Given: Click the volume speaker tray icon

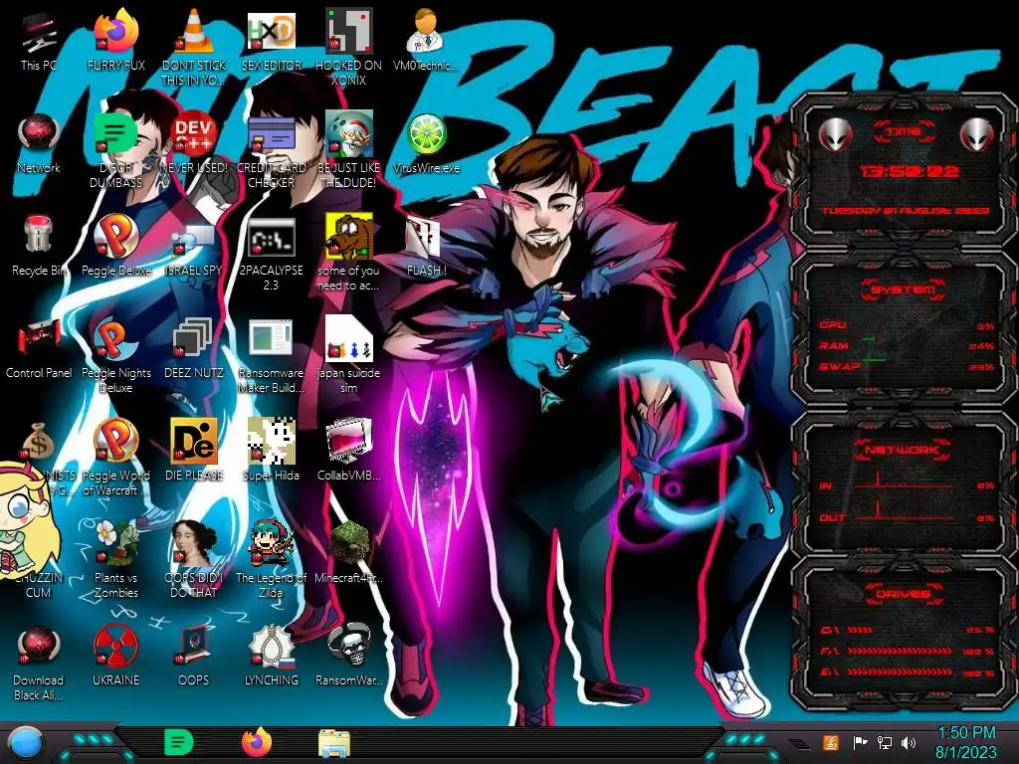Looking at the screenshot, I should (908, 742).
